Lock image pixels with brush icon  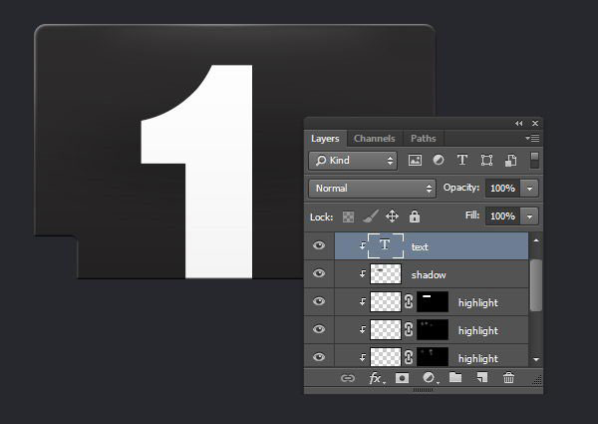pos(370,216)
